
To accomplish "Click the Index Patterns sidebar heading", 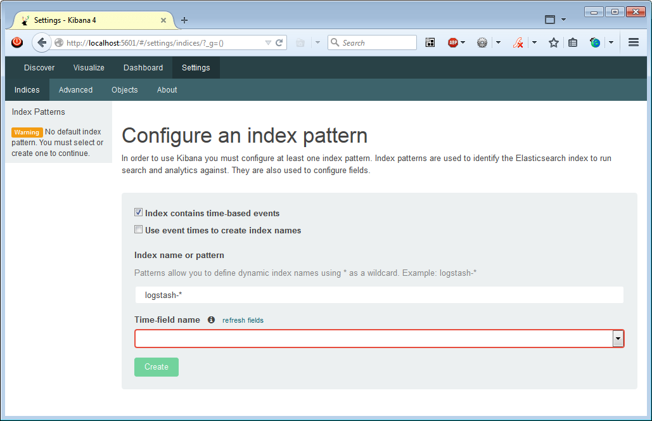I will [38, 112].
